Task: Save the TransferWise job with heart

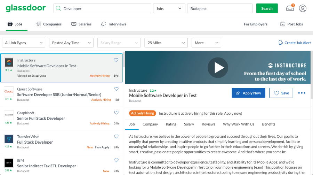Action: 116,136
